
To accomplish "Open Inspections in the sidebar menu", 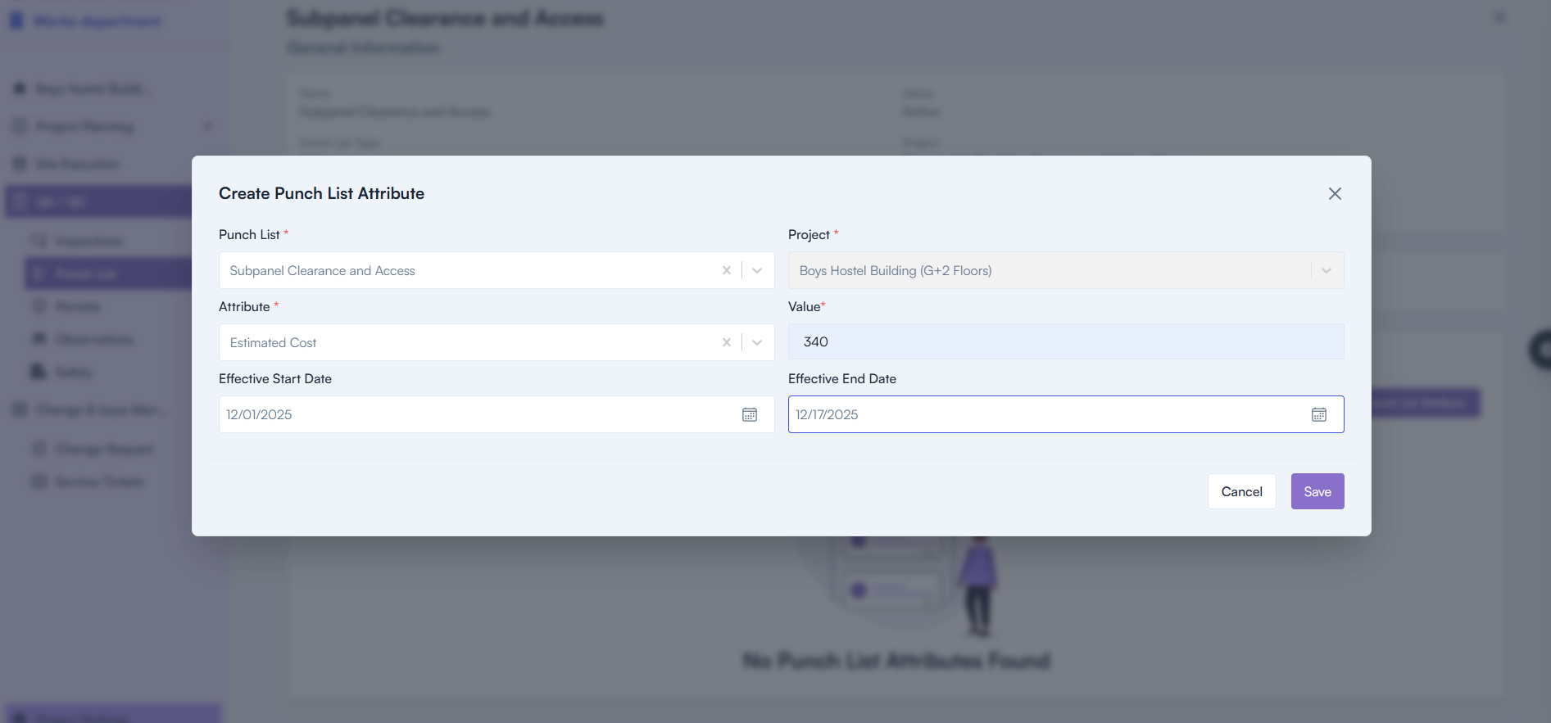I will click(88, 241).
